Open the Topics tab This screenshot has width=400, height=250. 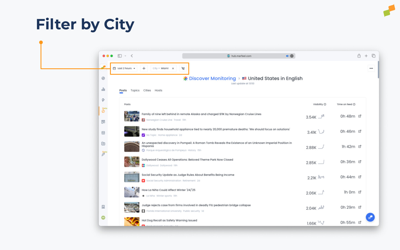click(135, 90)
